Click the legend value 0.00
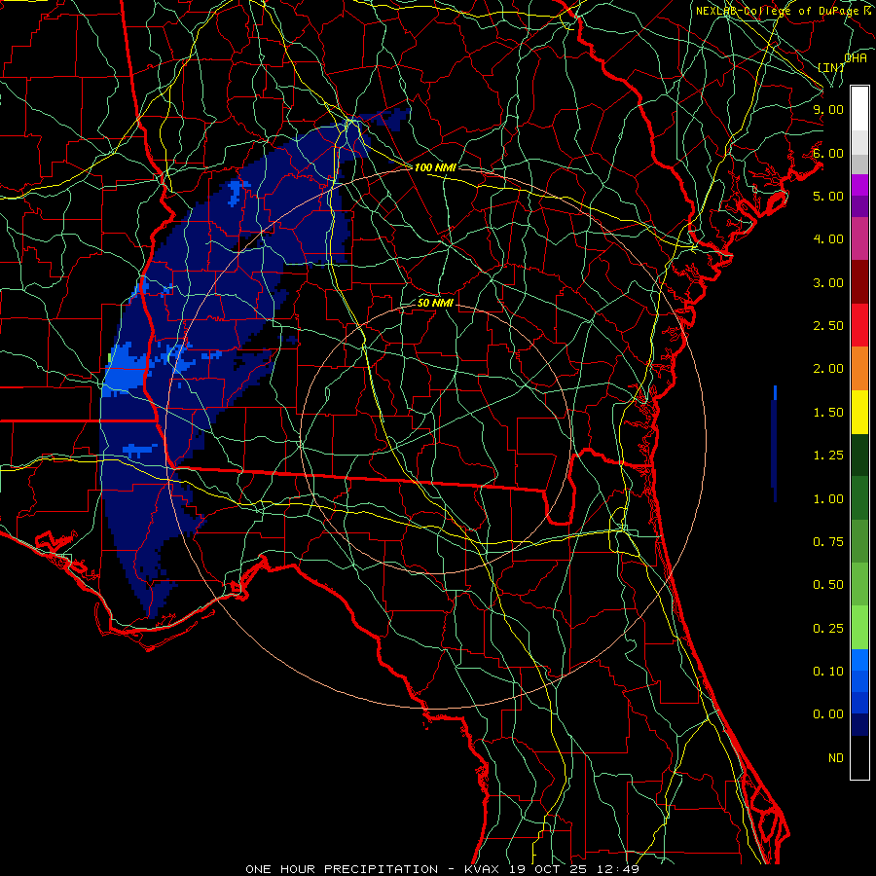The height and width of the screenshot is (876, 876). point(828,714)
